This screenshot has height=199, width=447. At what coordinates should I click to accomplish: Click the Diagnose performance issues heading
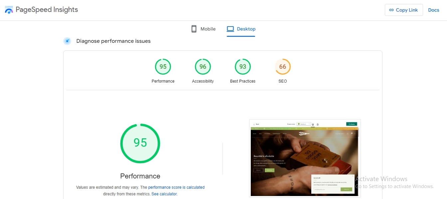[x=113, y=41]
